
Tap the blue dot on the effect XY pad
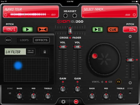click(x=18, y=66)
